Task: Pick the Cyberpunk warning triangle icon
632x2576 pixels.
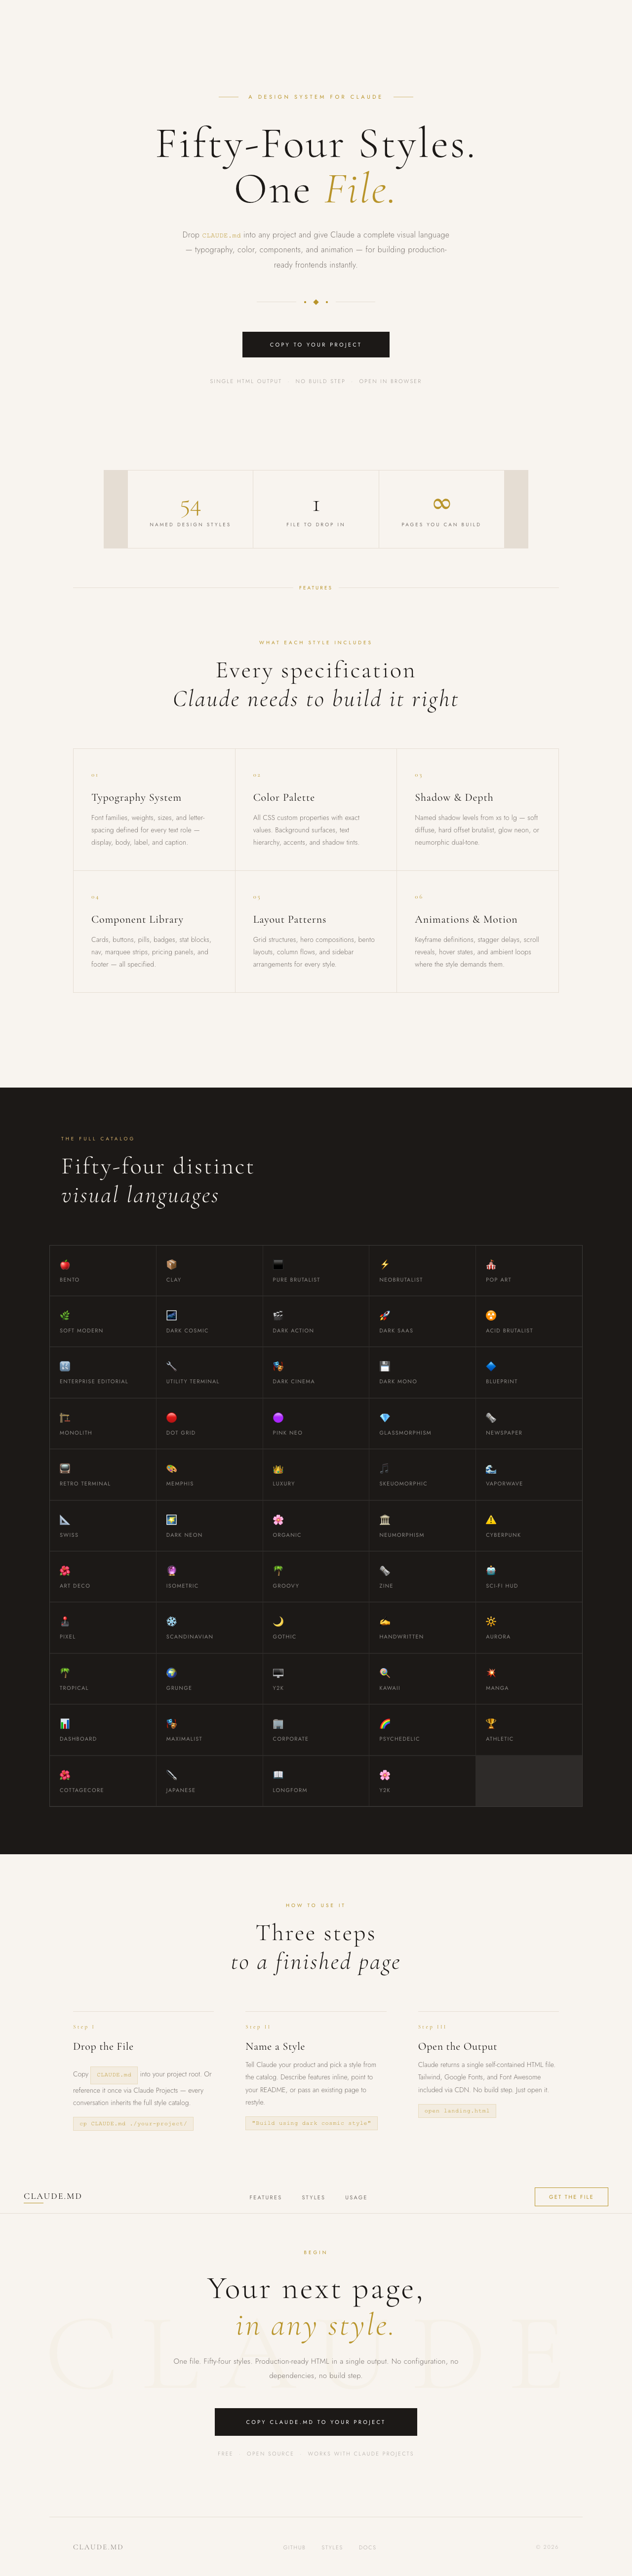Action: coord(491,1519)
